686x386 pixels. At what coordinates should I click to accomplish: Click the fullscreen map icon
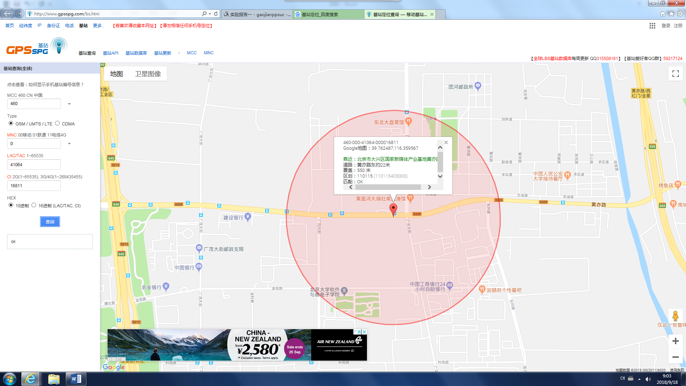click(x=675, y=74)
